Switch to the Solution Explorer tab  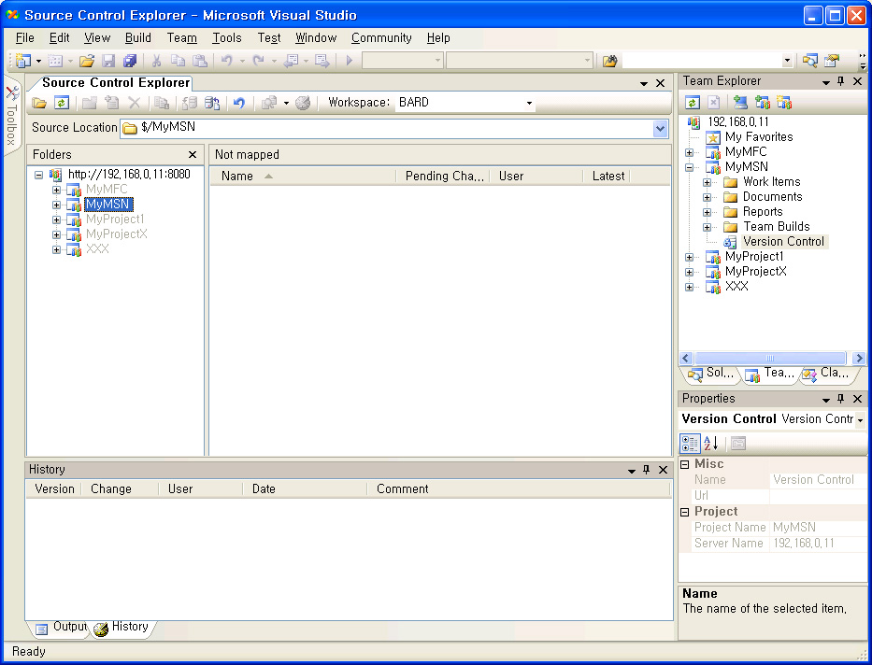(711, 374)
